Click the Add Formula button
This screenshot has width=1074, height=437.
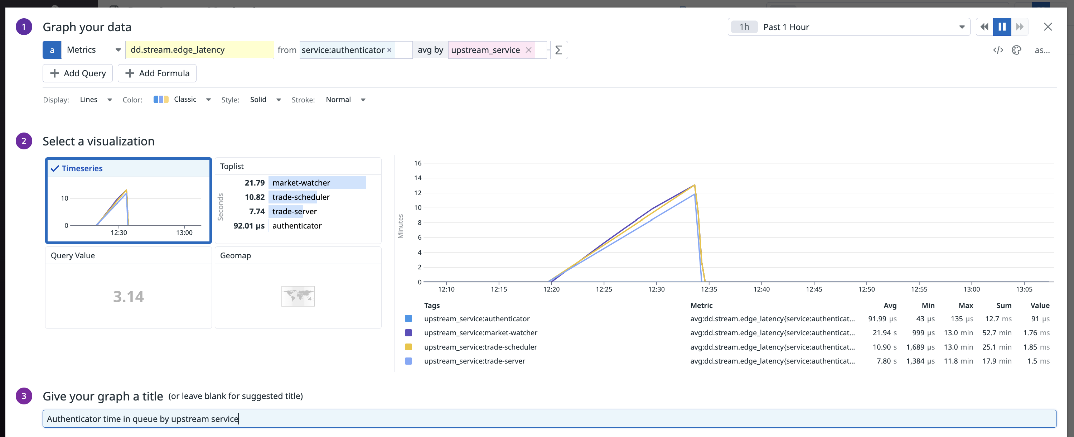(x=157, y=73)
